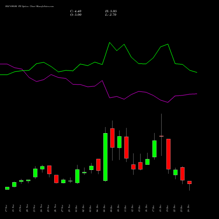Click the 21 Nov date label
The width and height of the screenshot is (219, 219).
pos(34,208)
